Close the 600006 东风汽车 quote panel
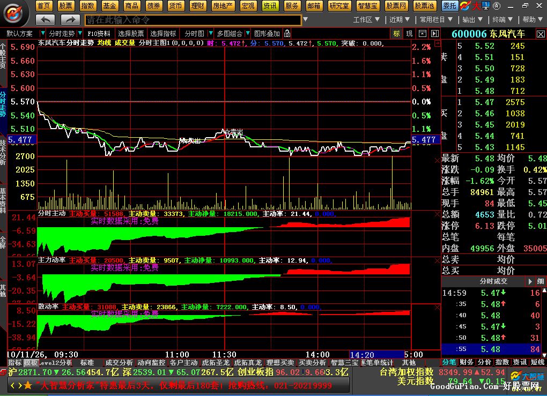This screenshot has height=396, width=547. click(x=541, y=34)
